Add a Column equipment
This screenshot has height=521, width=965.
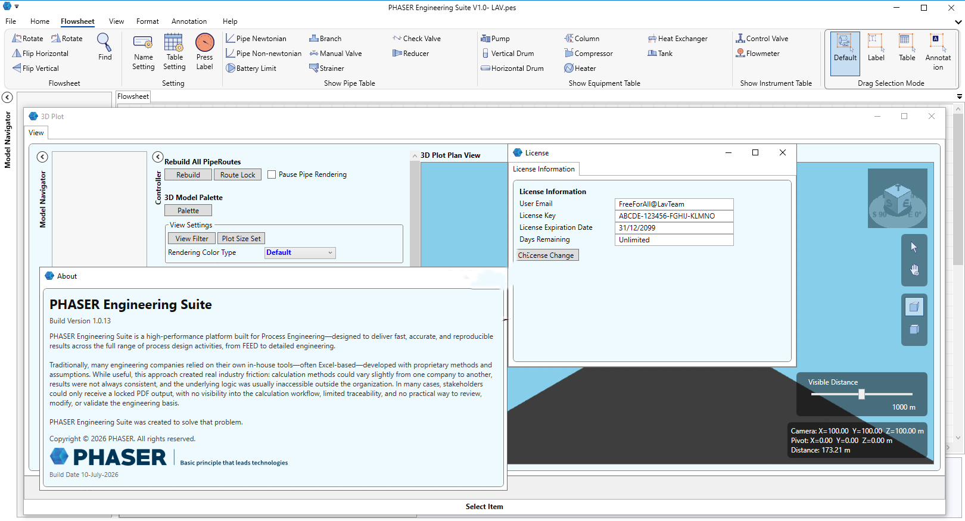tap(582, 39)
